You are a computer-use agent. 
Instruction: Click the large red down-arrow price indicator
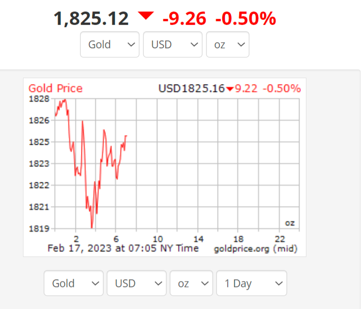pyautogui.click(x=146, y=17)
